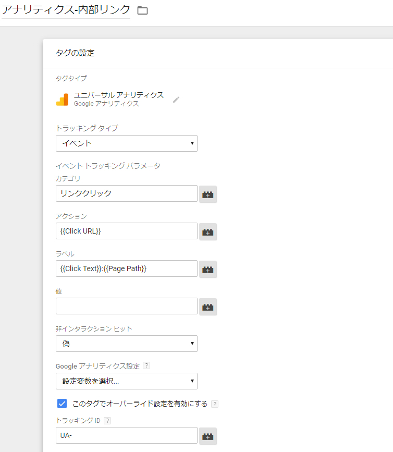Insert variable for the カテゴリ field
This screenshot has height=452, width=393.
tap(208, 194)
